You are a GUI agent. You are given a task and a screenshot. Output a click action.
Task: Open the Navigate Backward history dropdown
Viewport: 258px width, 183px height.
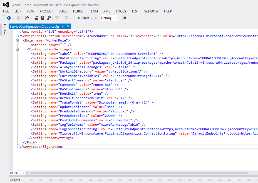14,18
